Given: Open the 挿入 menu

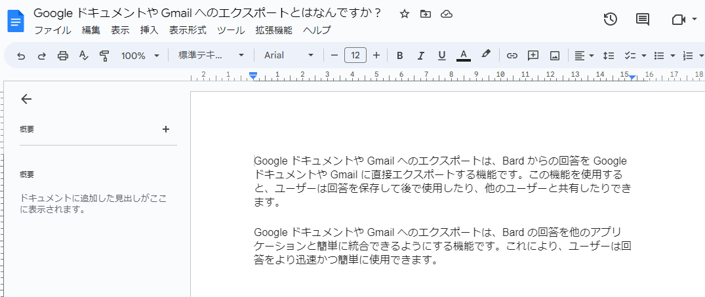Looking at the screenshot, I should pos(150,30).
